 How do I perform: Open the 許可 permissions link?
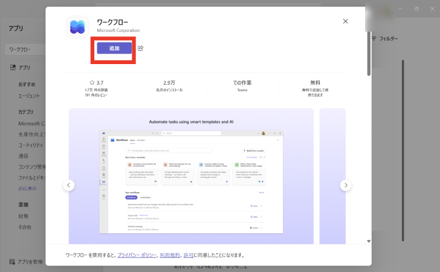point(189,255)
